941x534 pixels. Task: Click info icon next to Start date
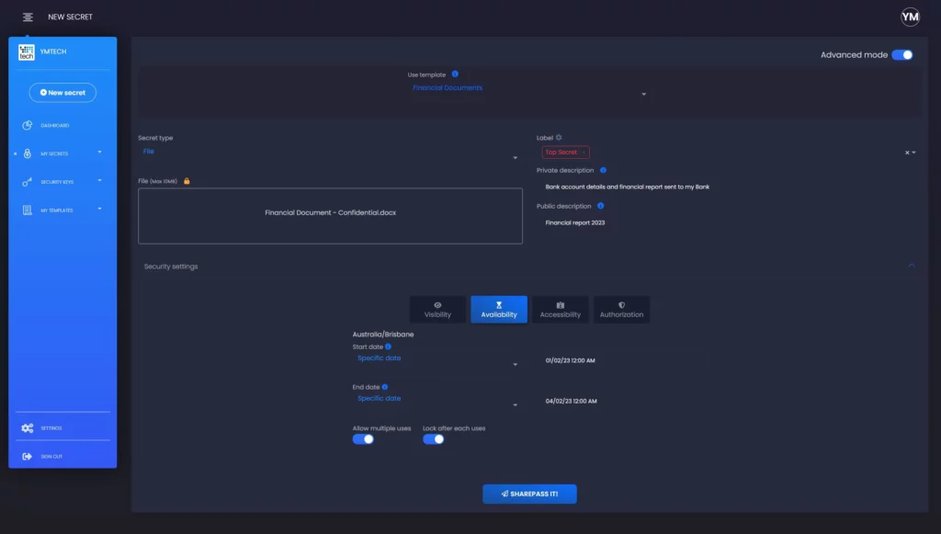(389, 347)
